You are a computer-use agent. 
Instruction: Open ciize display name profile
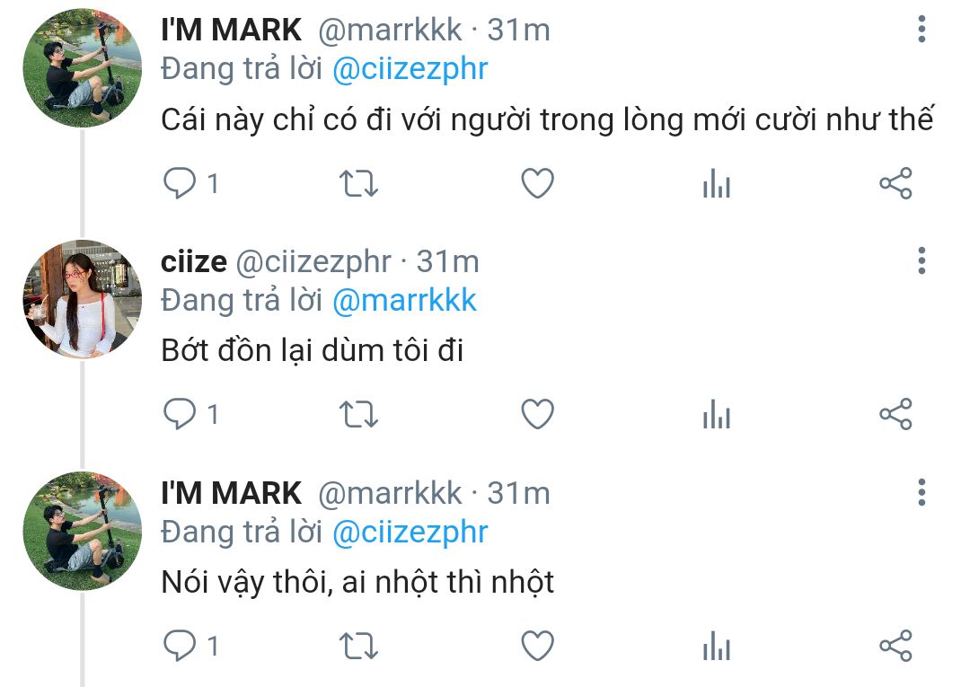(194, 261)
